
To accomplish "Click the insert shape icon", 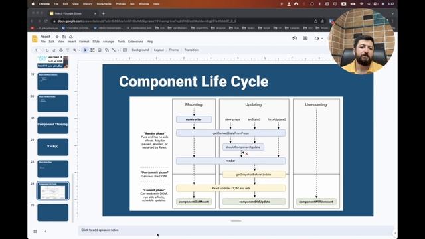I will point(107,50).
